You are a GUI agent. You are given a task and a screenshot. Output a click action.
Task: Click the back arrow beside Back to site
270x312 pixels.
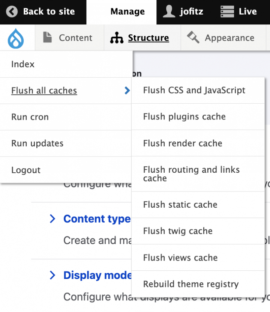click(12, 12)
